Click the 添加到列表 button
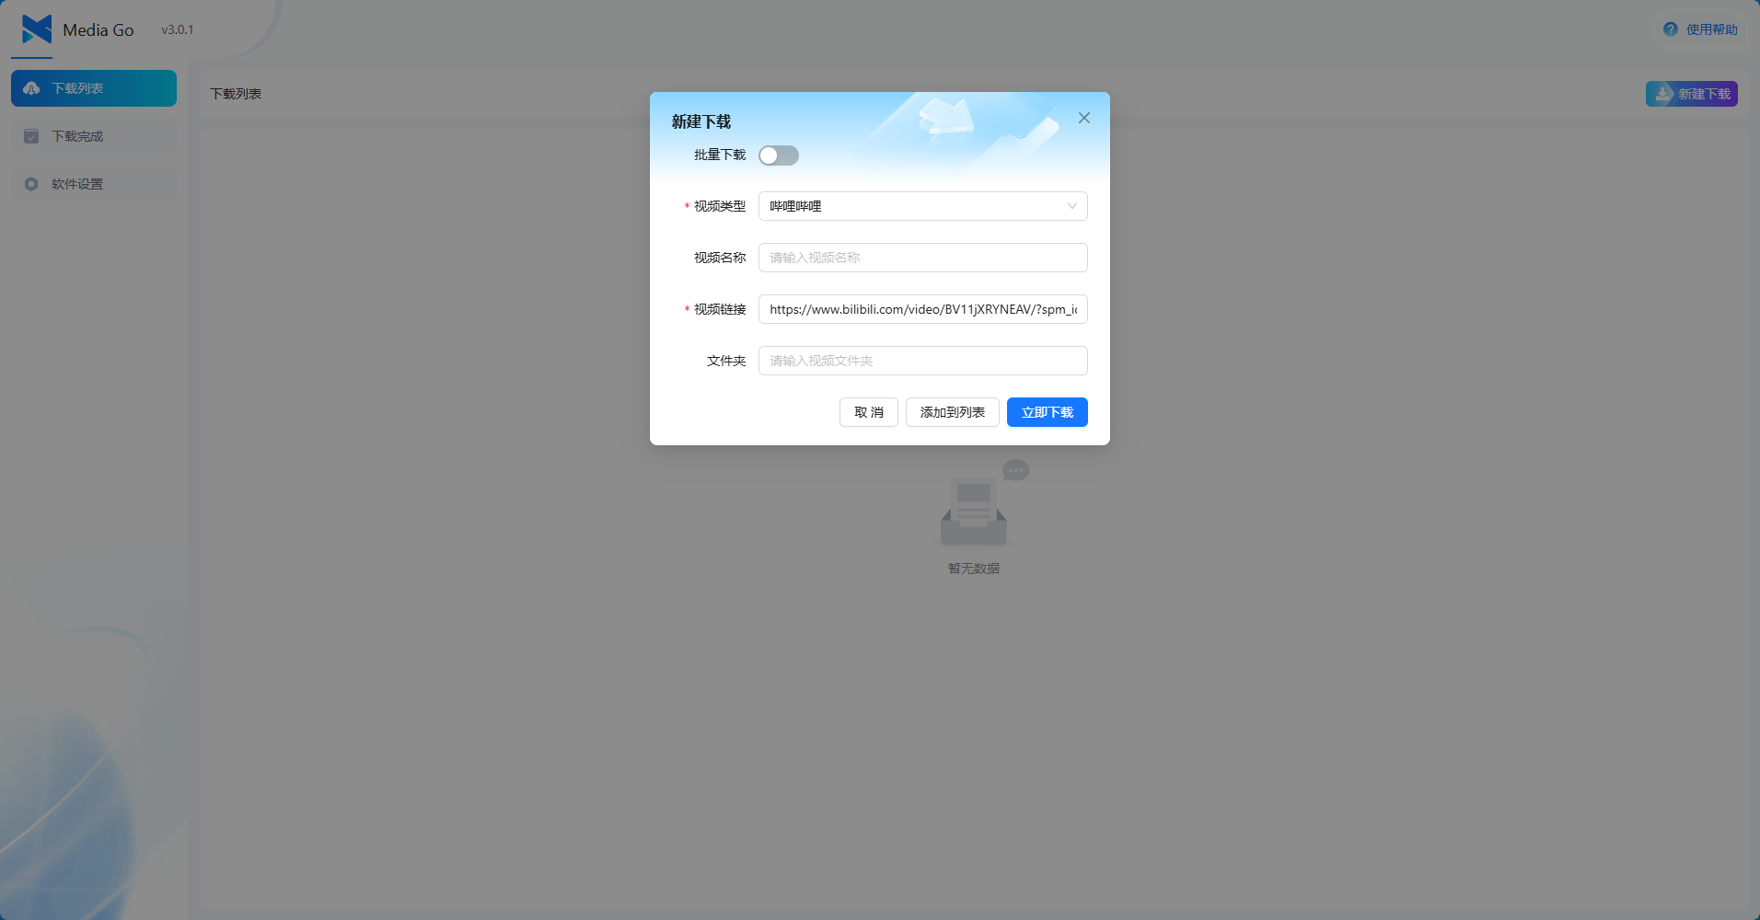This screenshot has height=920, width=1760. click(x=953, y=412)
